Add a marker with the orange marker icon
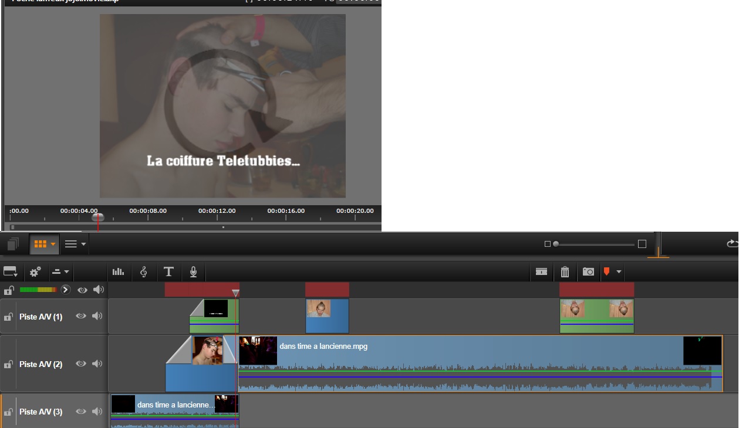 [607, 271]
